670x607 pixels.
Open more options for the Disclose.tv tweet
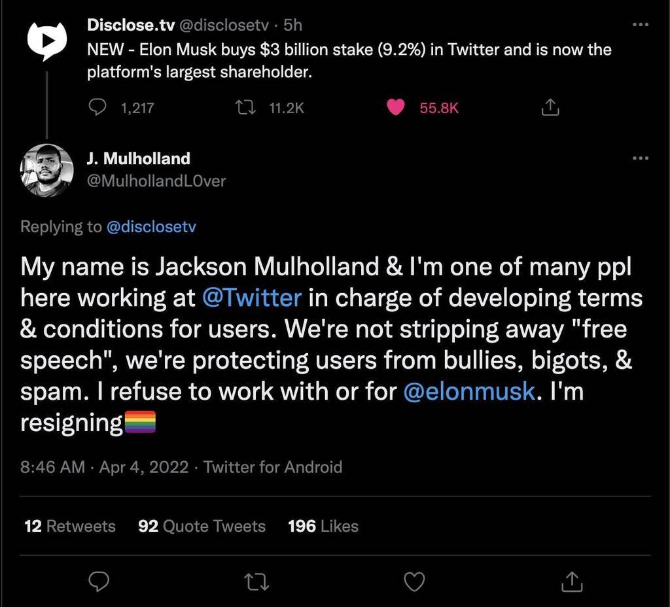[x=641, y=25]
